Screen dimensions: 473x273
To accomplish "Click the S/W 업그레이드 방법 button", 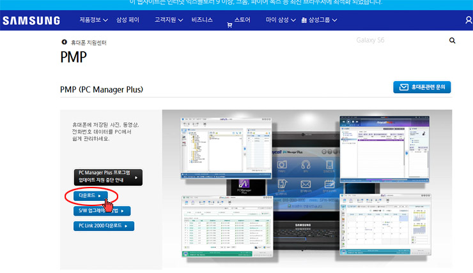I will point(102,210).
